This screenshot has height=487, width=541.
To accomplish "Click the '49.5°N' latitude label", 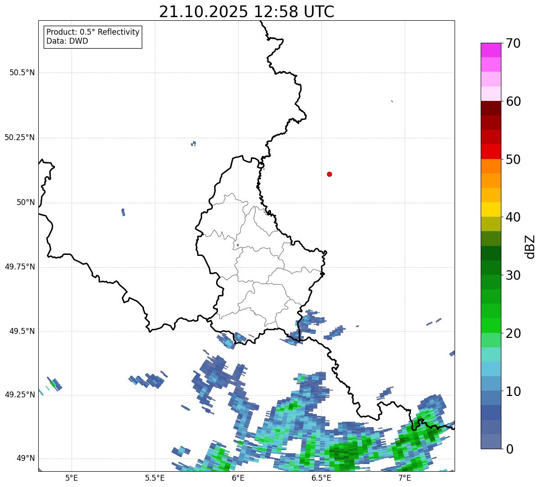I will (22, 331).
